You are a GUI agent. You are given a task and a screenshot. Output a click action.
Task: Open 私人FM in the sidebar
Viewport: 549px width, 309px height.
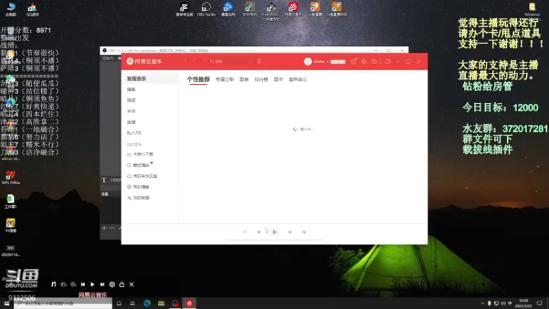click(134, 133)
